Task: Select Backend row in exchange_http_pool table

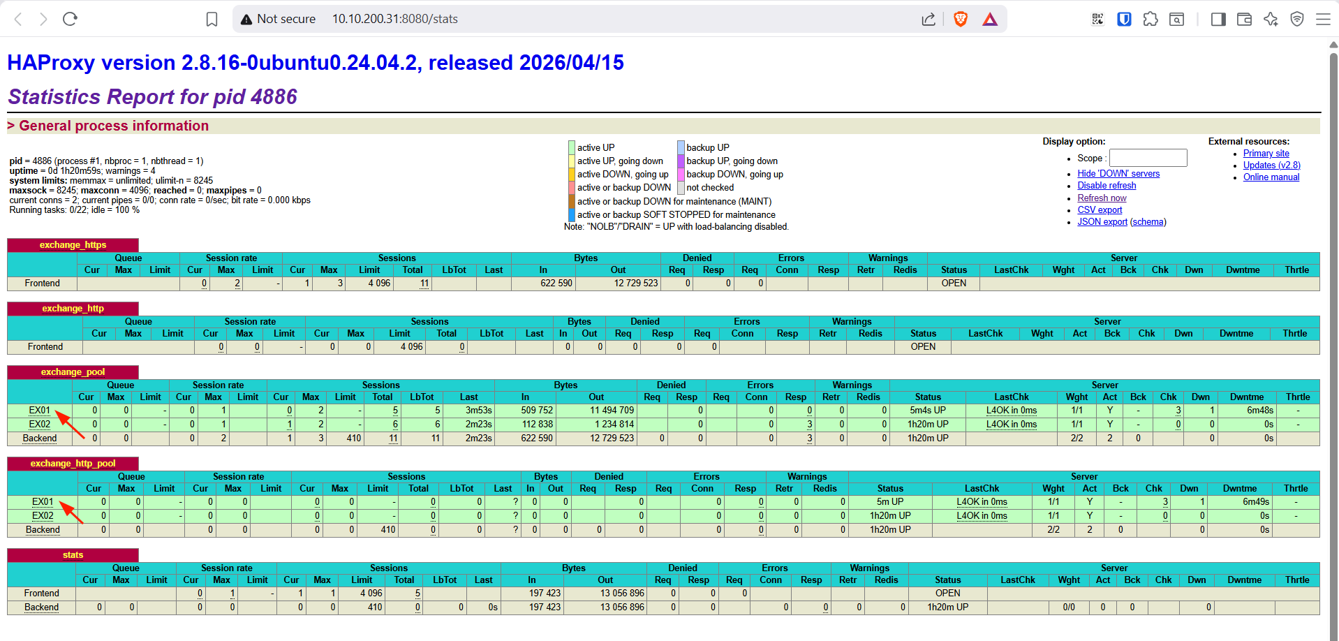Action: click(43, 530)
